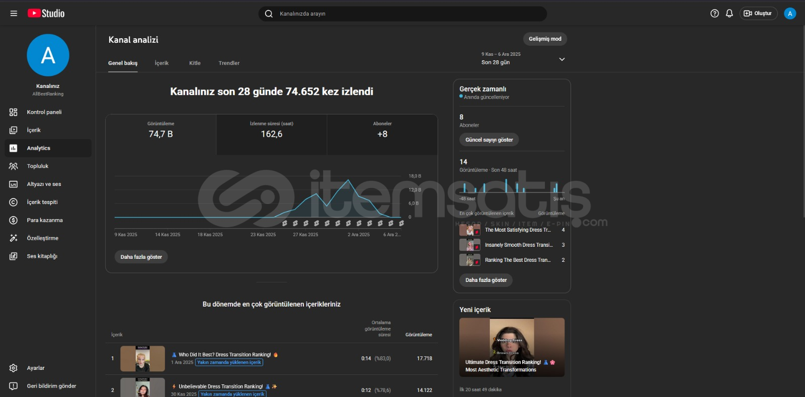This screenshot has width=805, height=397.
Task: Select the İzlenme süresi (saat) metric card
Action: [272, 134]
